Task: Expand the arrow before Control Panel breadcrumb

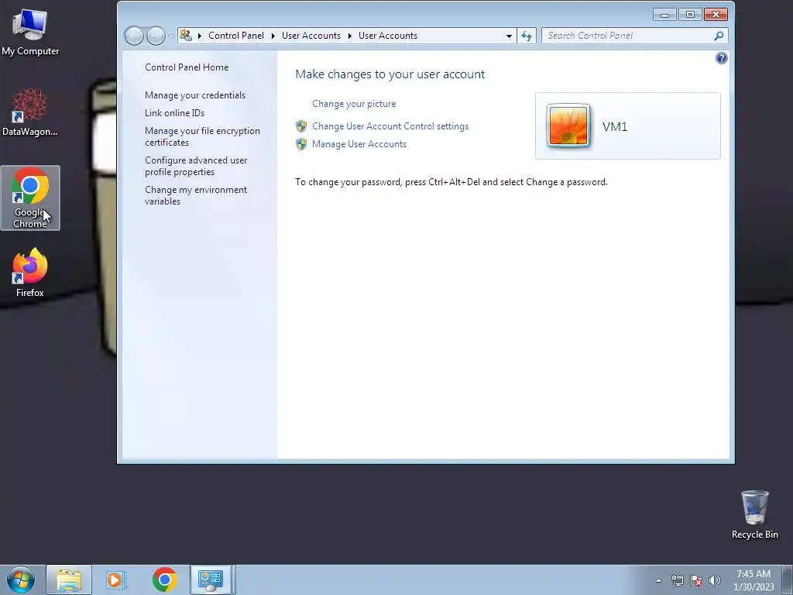Action: [200, 36]
